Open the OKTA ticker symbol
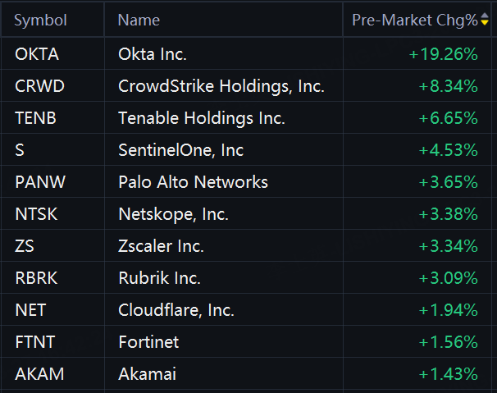Screen dimensions: 497x393 point(37,54)
